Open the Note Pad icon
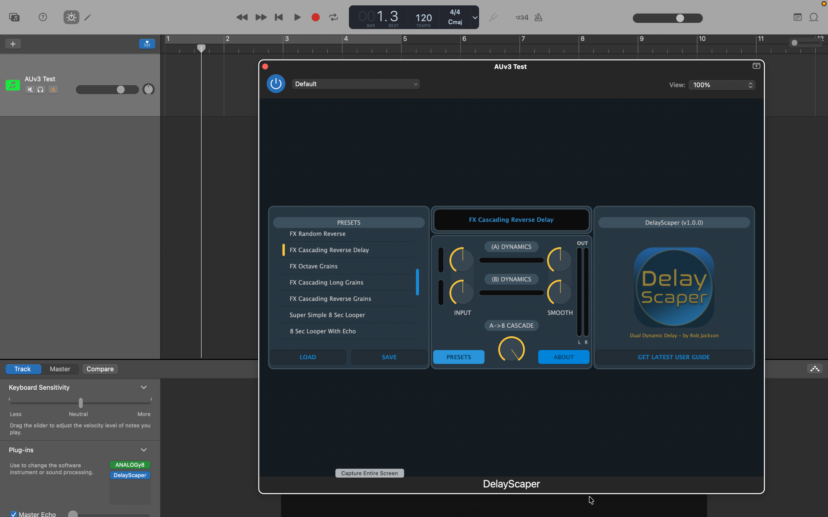 [797, 17]
